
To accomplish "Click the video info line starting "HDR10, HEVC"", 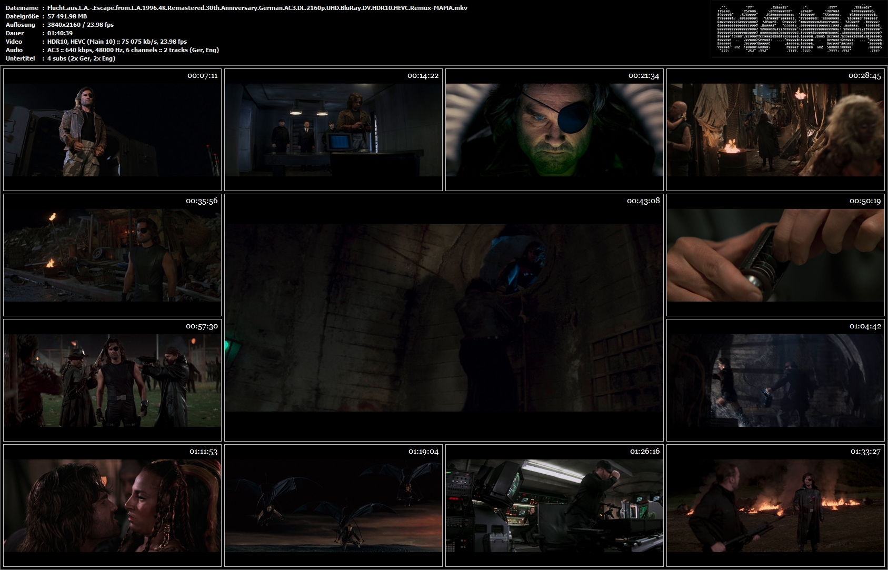I will tap(117, 42).
